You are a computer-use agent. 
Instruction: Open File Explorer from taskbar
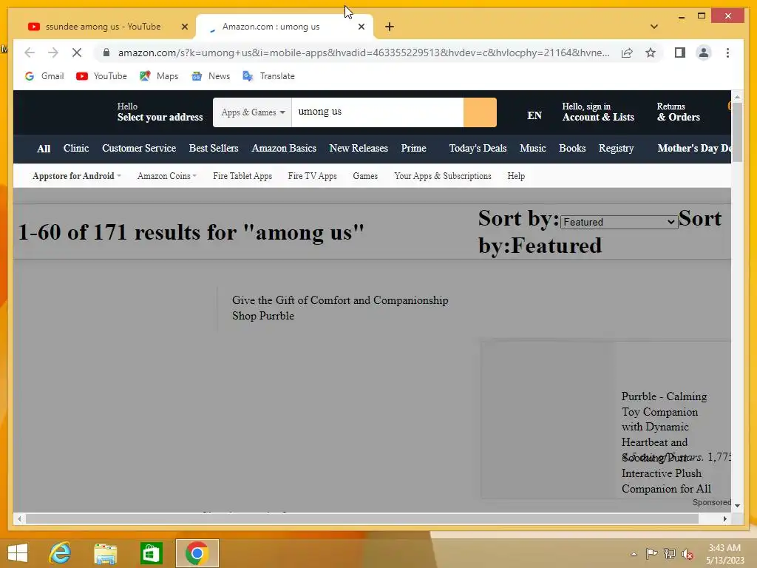click(x=105, y=553)
